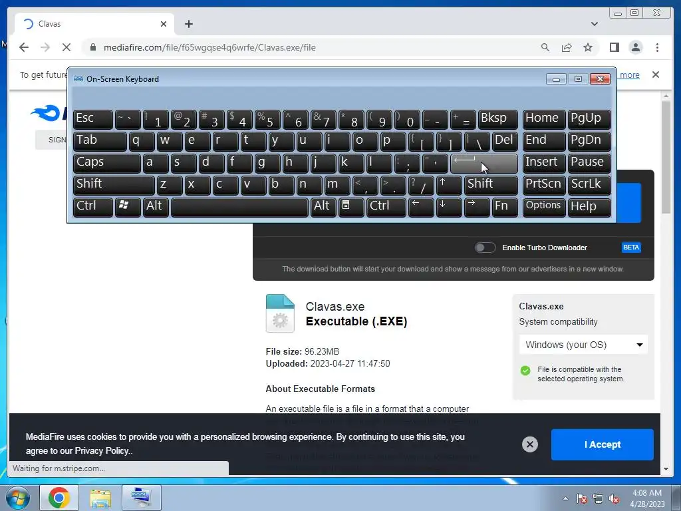
Task: Click the right arrow key on the On-Screen Keyboard
Action: [477, 207]
